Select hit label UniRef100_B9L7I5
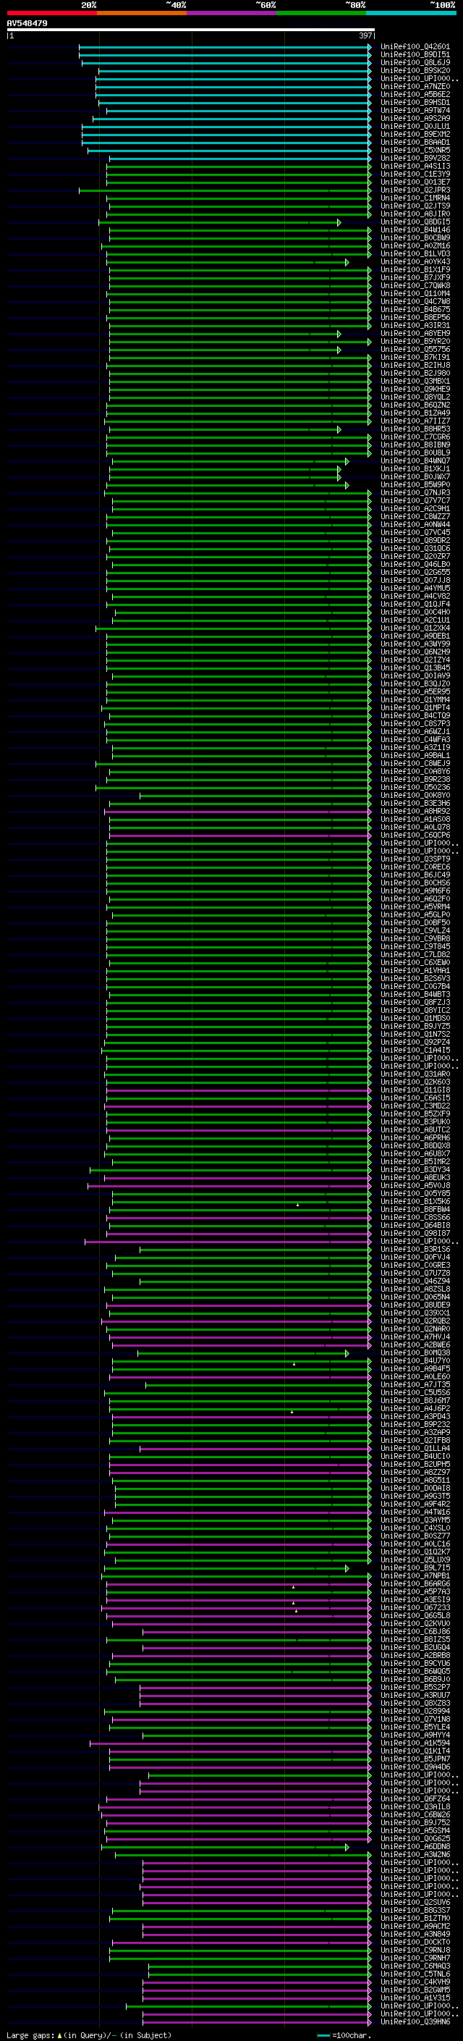The width and height of the screenshot is (463, 2041). [x=415, y=1567]
